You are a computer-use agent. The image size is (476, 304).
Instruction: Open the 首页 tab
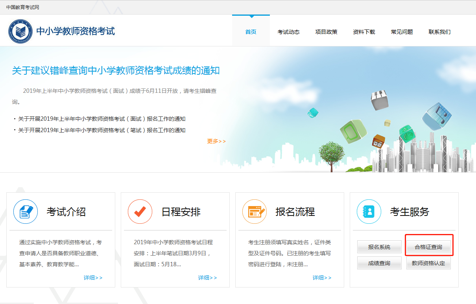[251, 32]
